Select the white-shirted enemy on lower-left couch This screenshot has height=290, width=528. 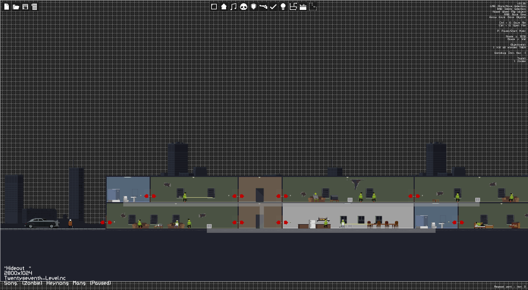click(177, 224)
